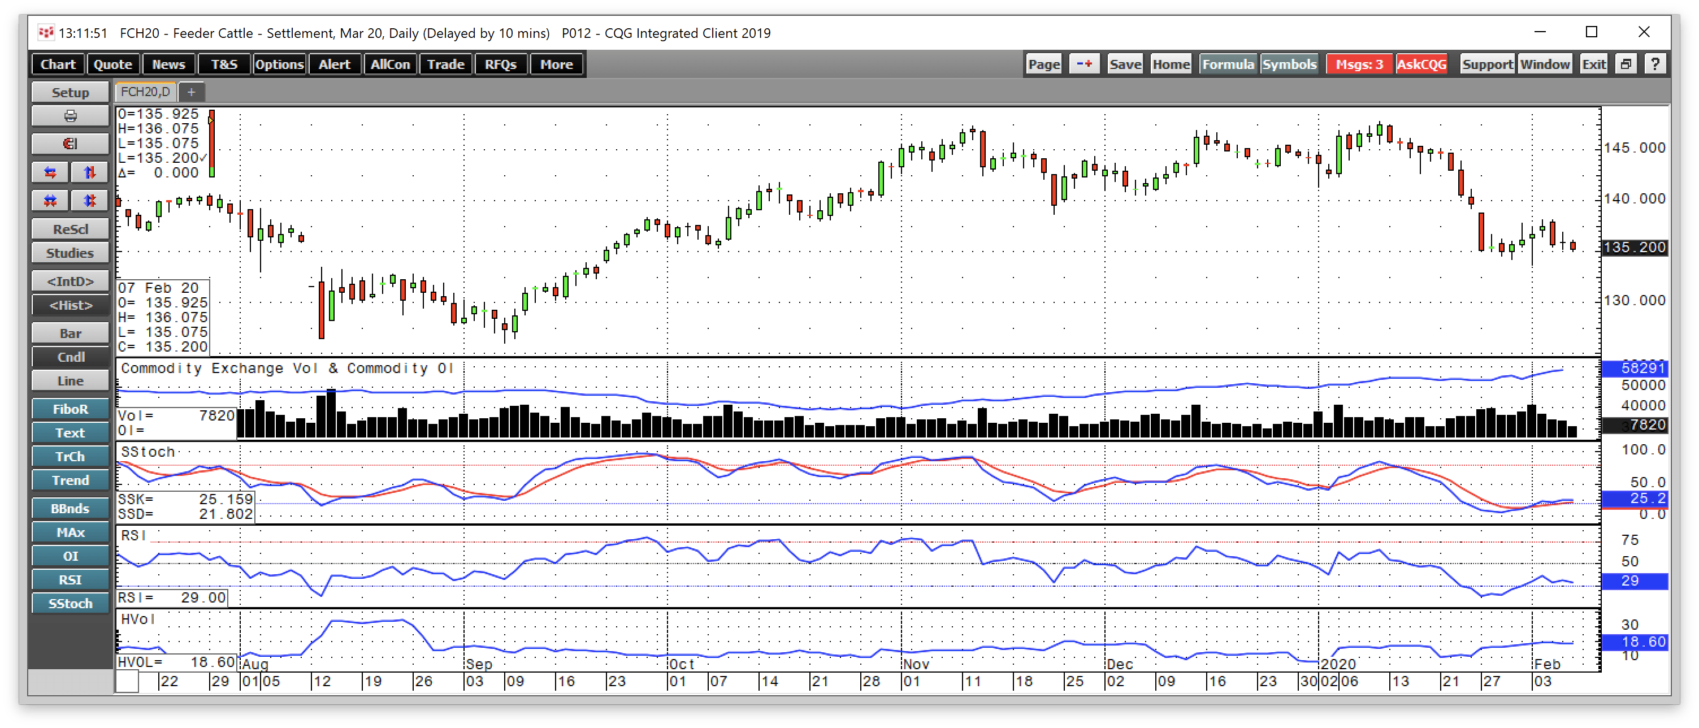Click the empty square box beside date axis

coord(127,681)
